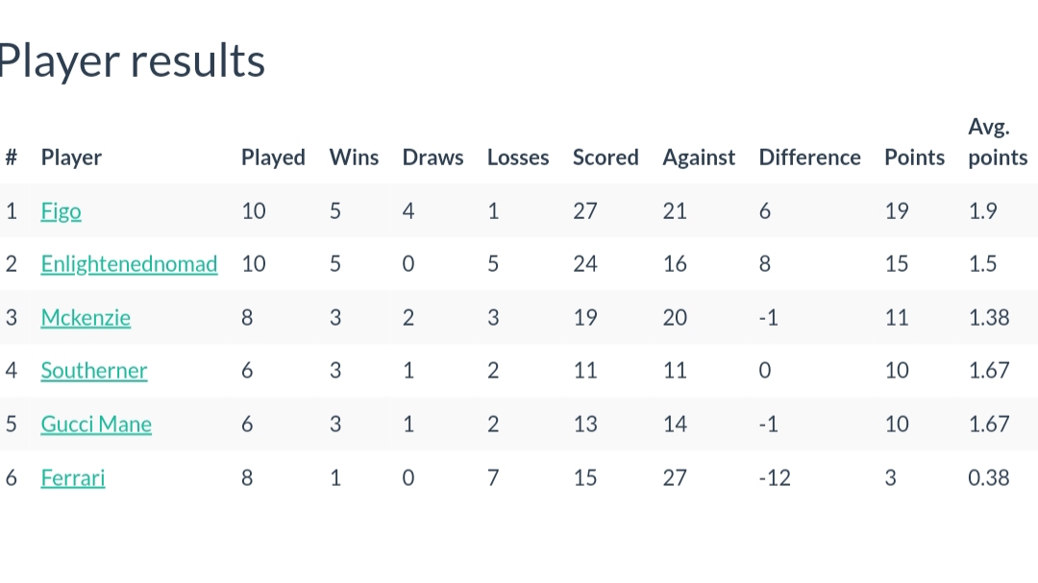Select the Southerner player link
The width and height of the screenshot is (1038, 583).
point(94,371)
